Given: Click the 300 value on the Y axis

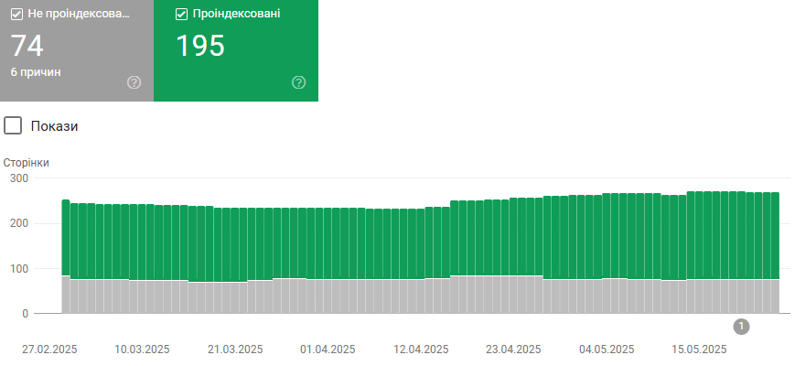Looking at the screenshot, I should click(19, 178).
